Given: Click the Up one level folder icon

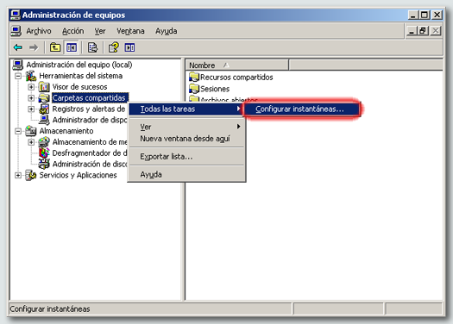Looking at the screenshot, I should pos(55,47).
